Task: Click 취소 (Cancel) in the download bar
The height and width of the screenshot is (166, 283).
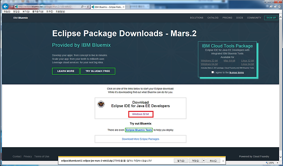Action: [213, 161]
